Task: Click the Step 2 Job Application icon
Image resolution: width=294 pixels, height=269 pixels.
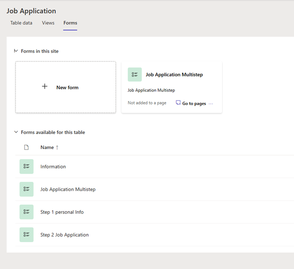Action: (26, 235)
